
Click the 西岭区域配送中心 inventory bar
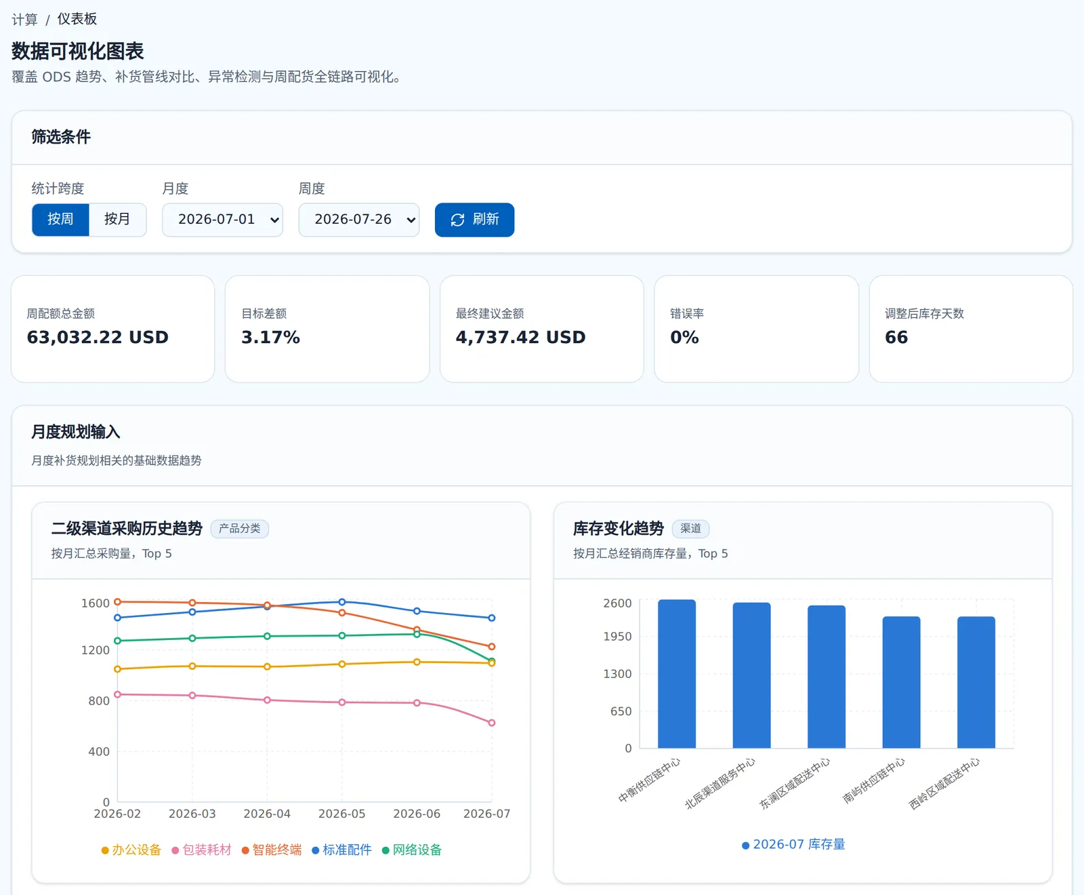976,682
